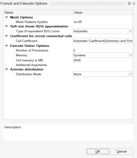
Task: Open the Memory dropdown arrow
Action: [130, 55]
